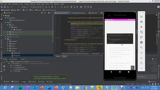Screen dimensions: 160x90
Task: Expand the drawable folder
Action: 8,41
